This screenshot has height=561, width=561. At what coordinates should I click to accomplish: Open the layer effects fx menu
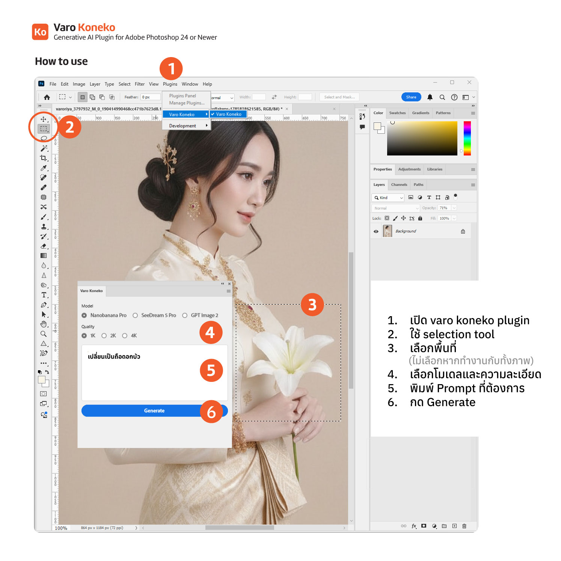click(414, 526)
